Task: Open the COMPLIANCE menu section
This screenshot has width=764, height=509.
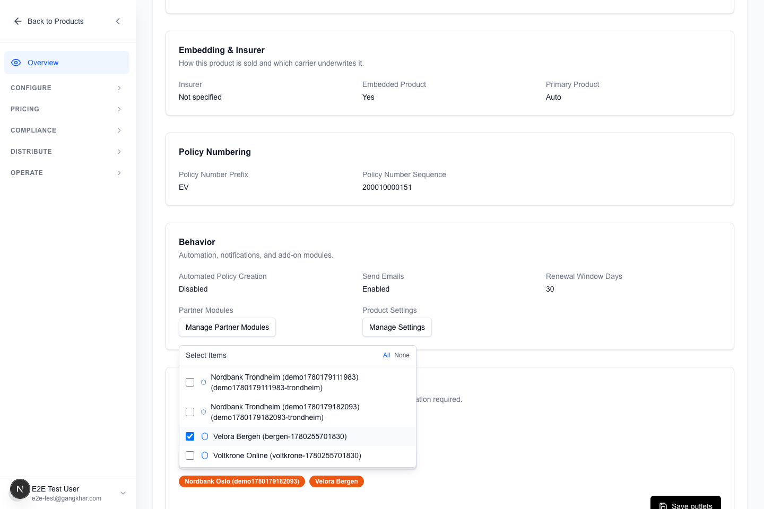Action: [x=67, y=130]
